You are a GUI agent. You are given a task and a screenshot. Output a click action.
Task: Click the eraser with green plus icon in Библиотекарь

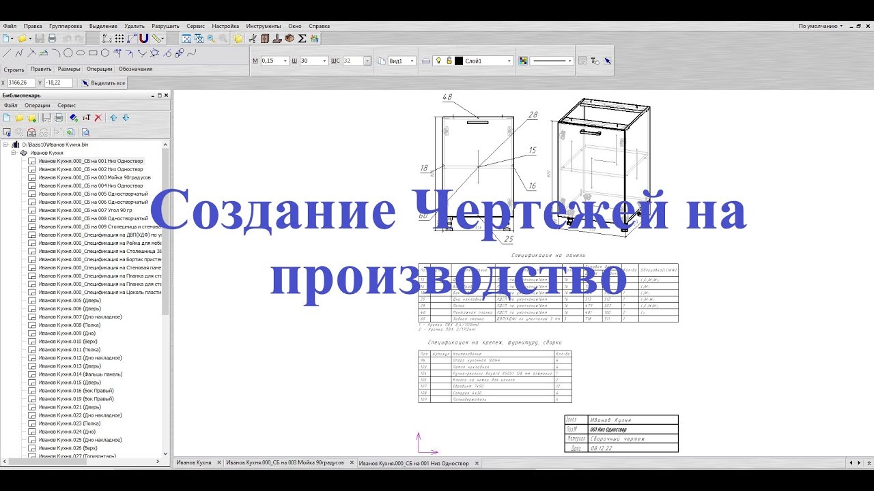74,118
